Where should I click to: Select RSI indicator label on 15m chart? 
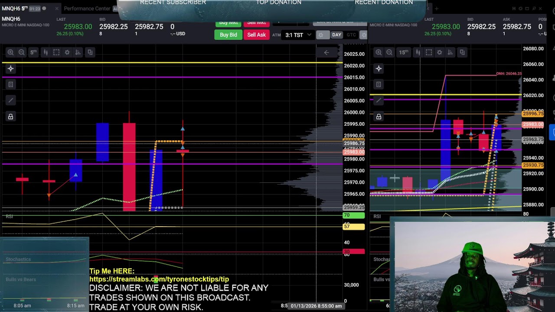click(x=377, y=216)
